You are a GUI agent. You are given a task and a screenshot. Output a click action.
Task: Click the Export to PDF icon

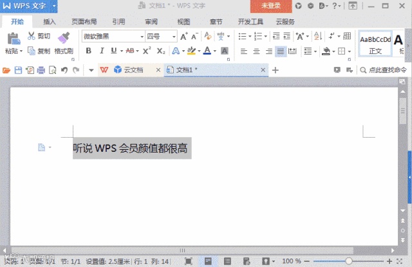pyautogui.click(x=30, y=70)
